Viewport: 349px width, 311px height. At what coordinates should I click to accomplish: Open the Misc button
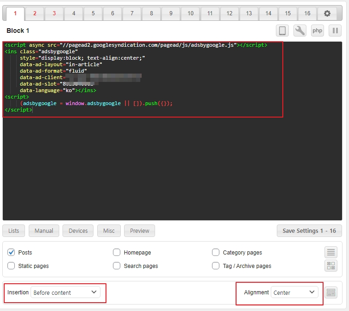pos(109,230)
